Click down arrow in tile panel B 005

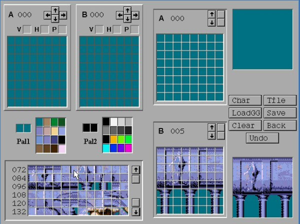tap(211, 136)
